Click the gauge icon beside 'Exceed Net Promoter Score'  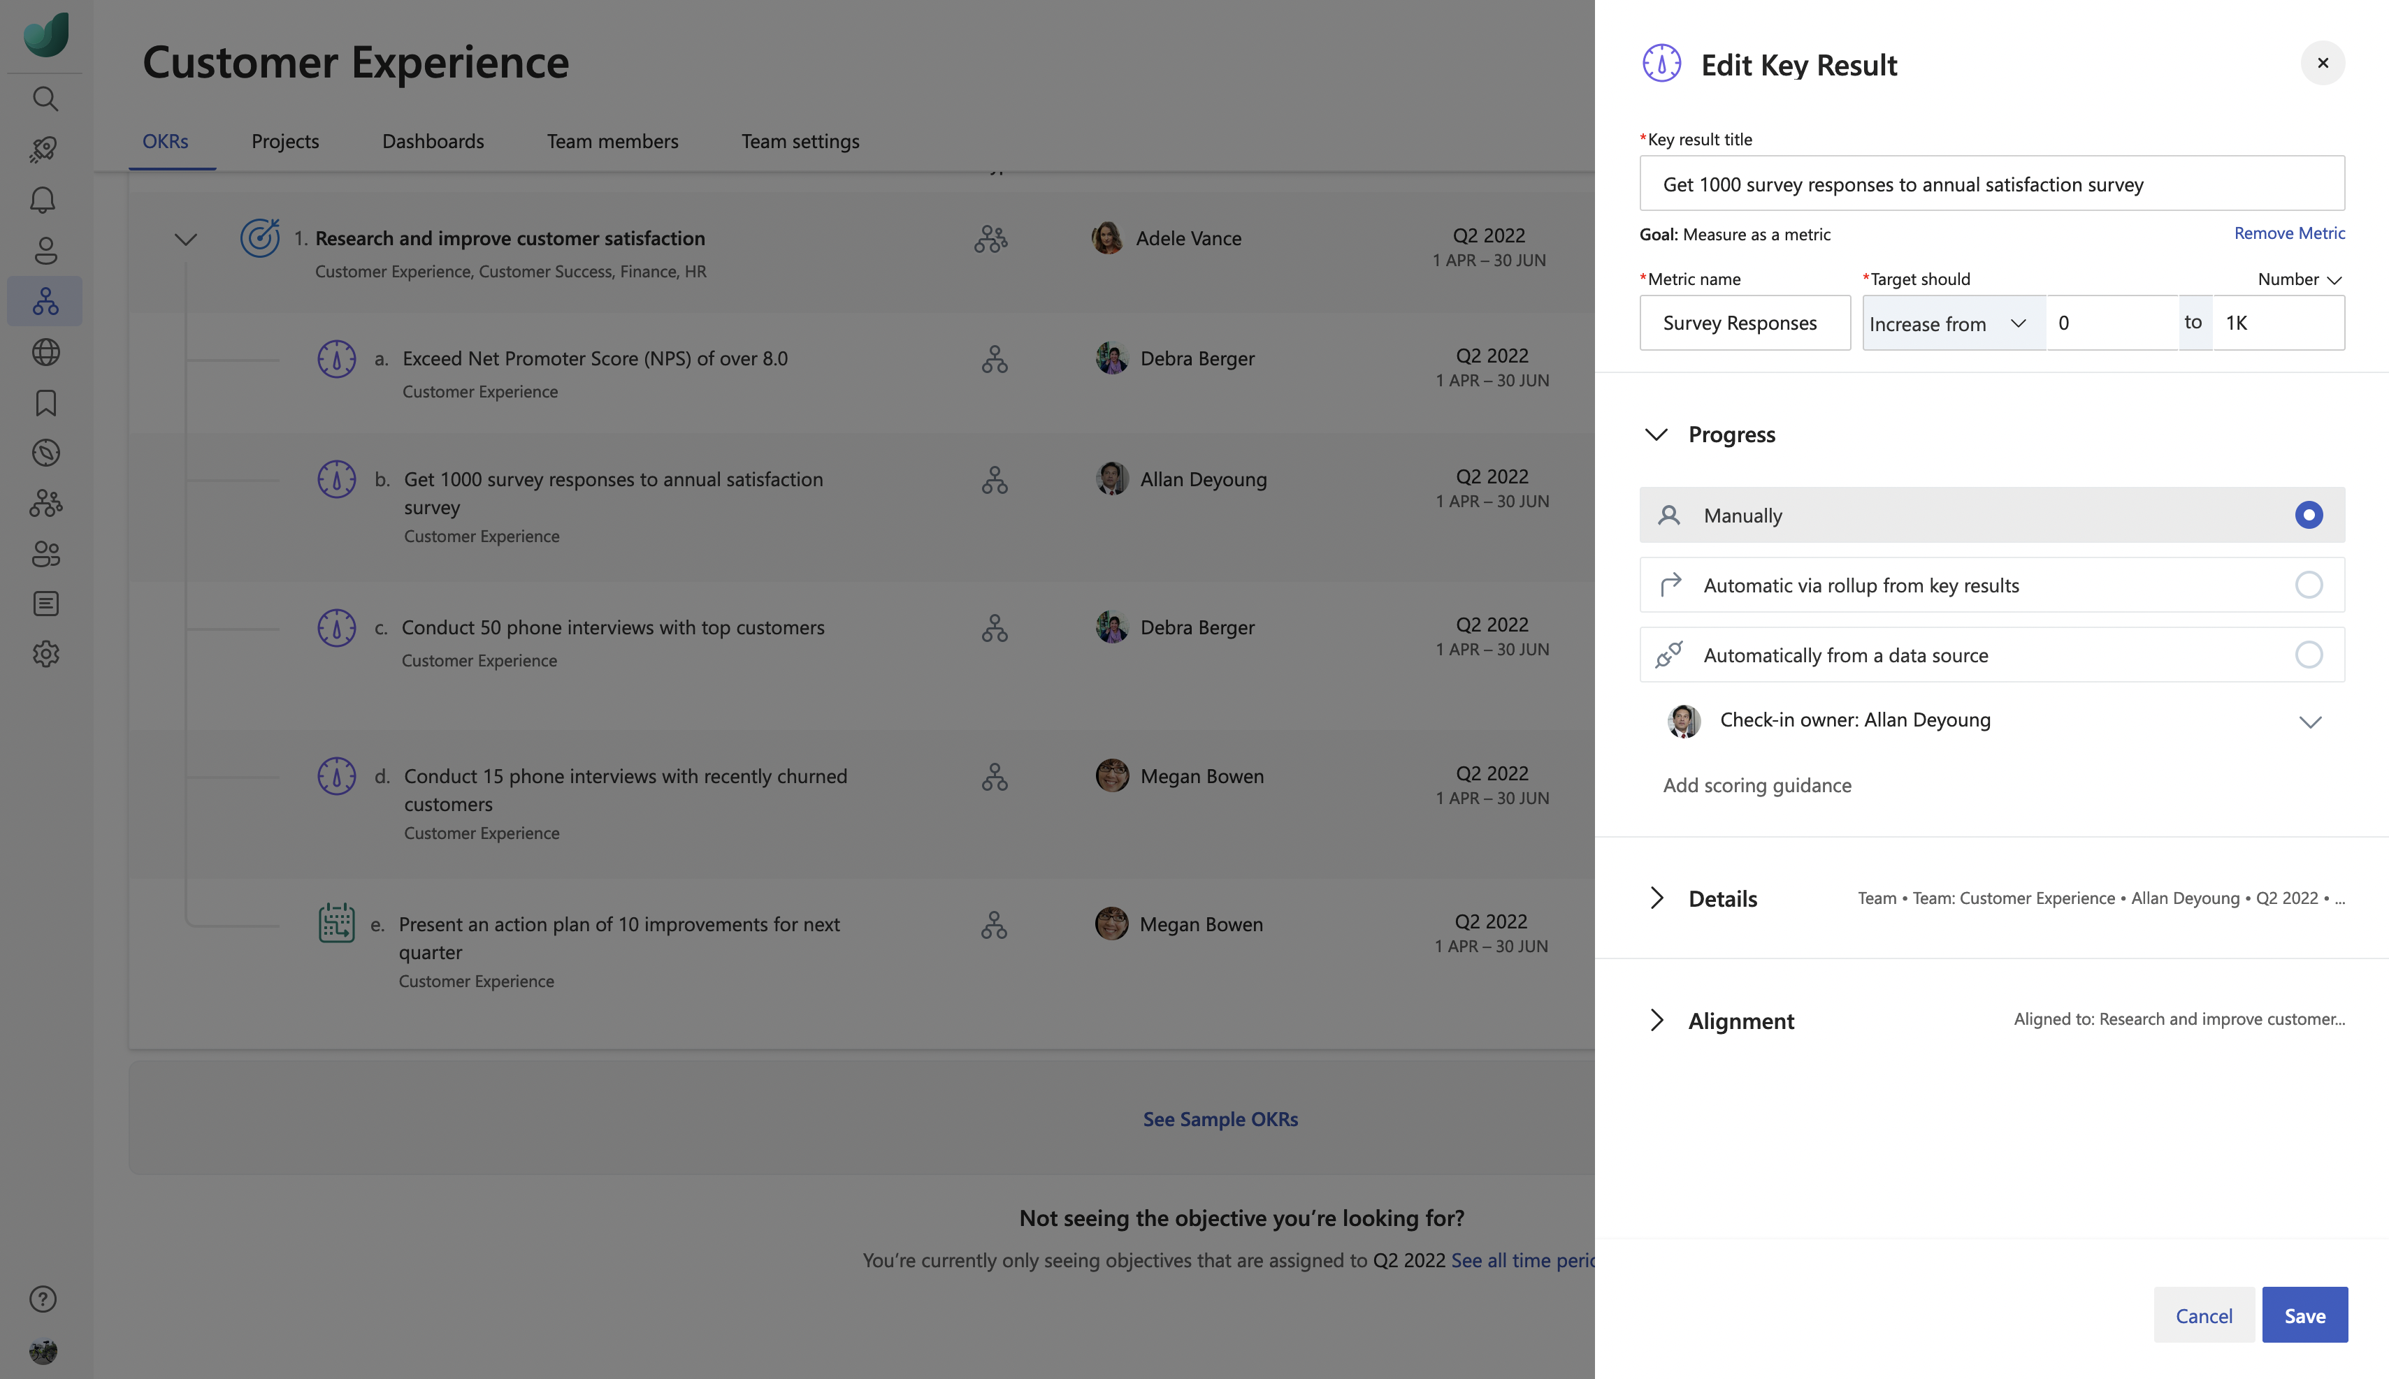coord(336,360)
